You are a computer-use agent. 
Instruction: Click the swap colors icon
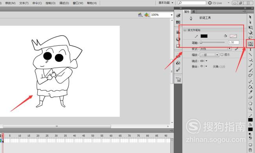coord(250,138)
